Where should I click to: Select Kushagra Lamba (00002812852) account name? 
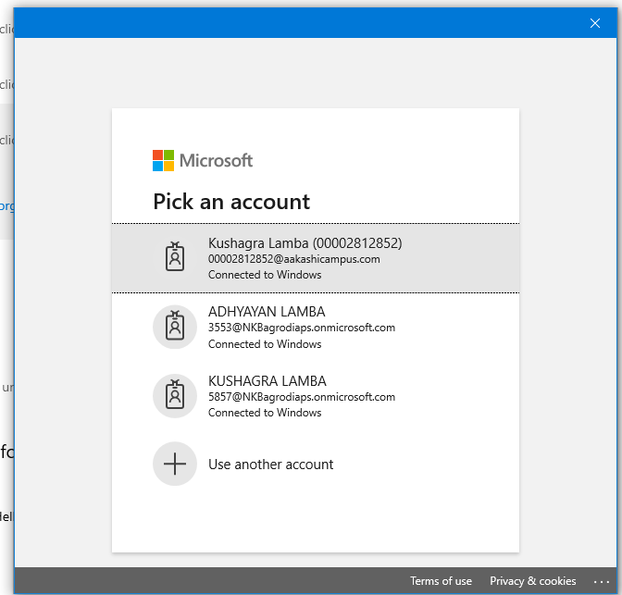[305, 243]
